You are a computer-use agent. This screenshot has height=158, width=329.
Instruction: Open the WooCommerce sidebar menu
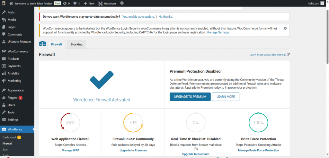click(18, 51)
